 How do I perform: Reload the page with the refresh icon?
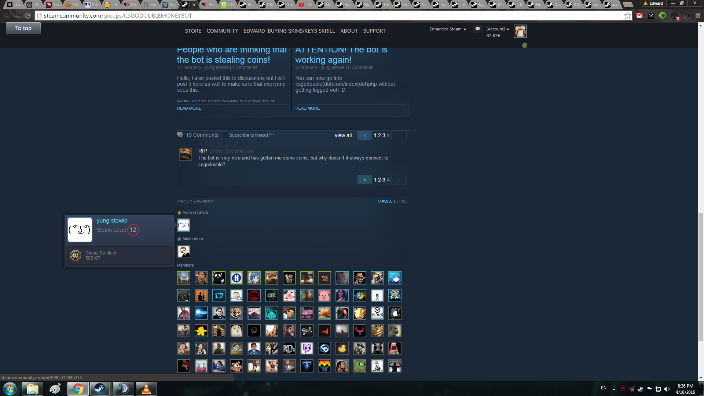pos(27,16)
